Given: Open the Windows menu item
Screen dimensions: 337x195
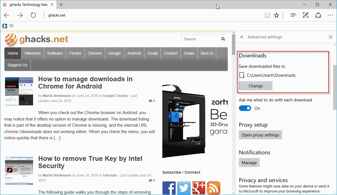Looking at the screenshot, I should pyautogui.click(x=33, y=53).
